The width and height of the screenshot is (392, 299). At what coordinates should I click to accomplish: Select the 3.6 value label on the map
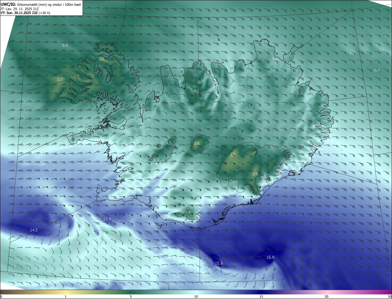pyautogui.click(x=101, y=59)
